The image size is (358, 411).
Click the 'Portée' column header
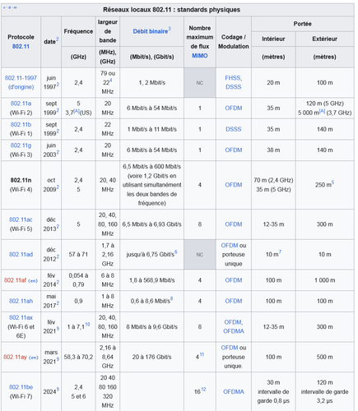(303, 24)
